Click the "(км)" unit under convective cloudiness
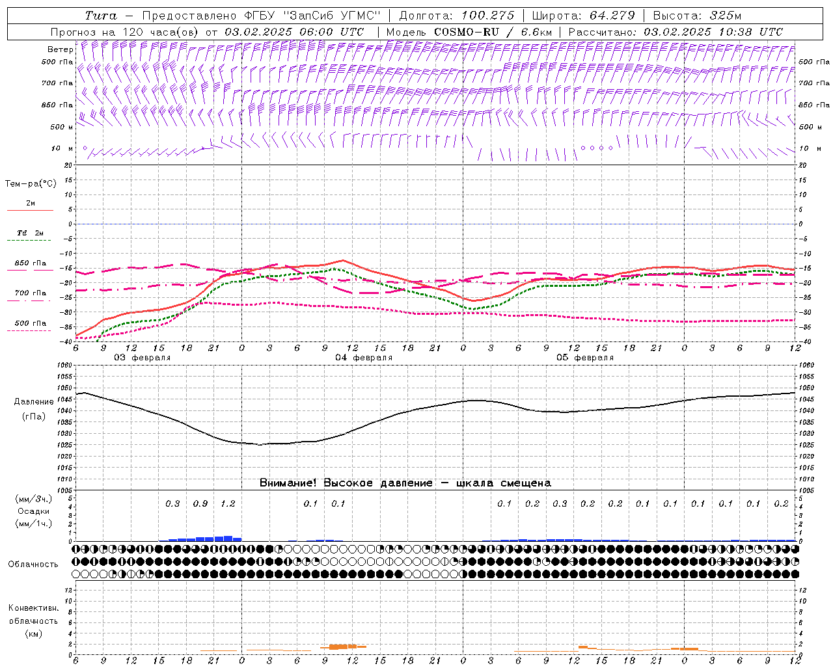The width and height of the screenshot is (833, 666). pos(33,633)
